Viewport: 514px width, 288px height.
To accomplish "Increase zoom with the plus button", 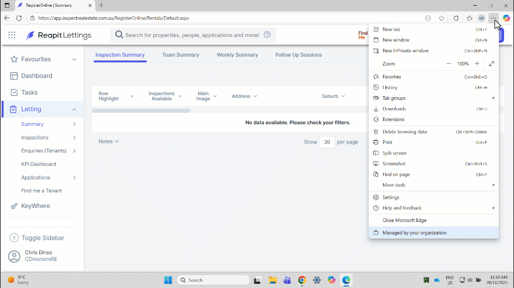I will point(477,64).
